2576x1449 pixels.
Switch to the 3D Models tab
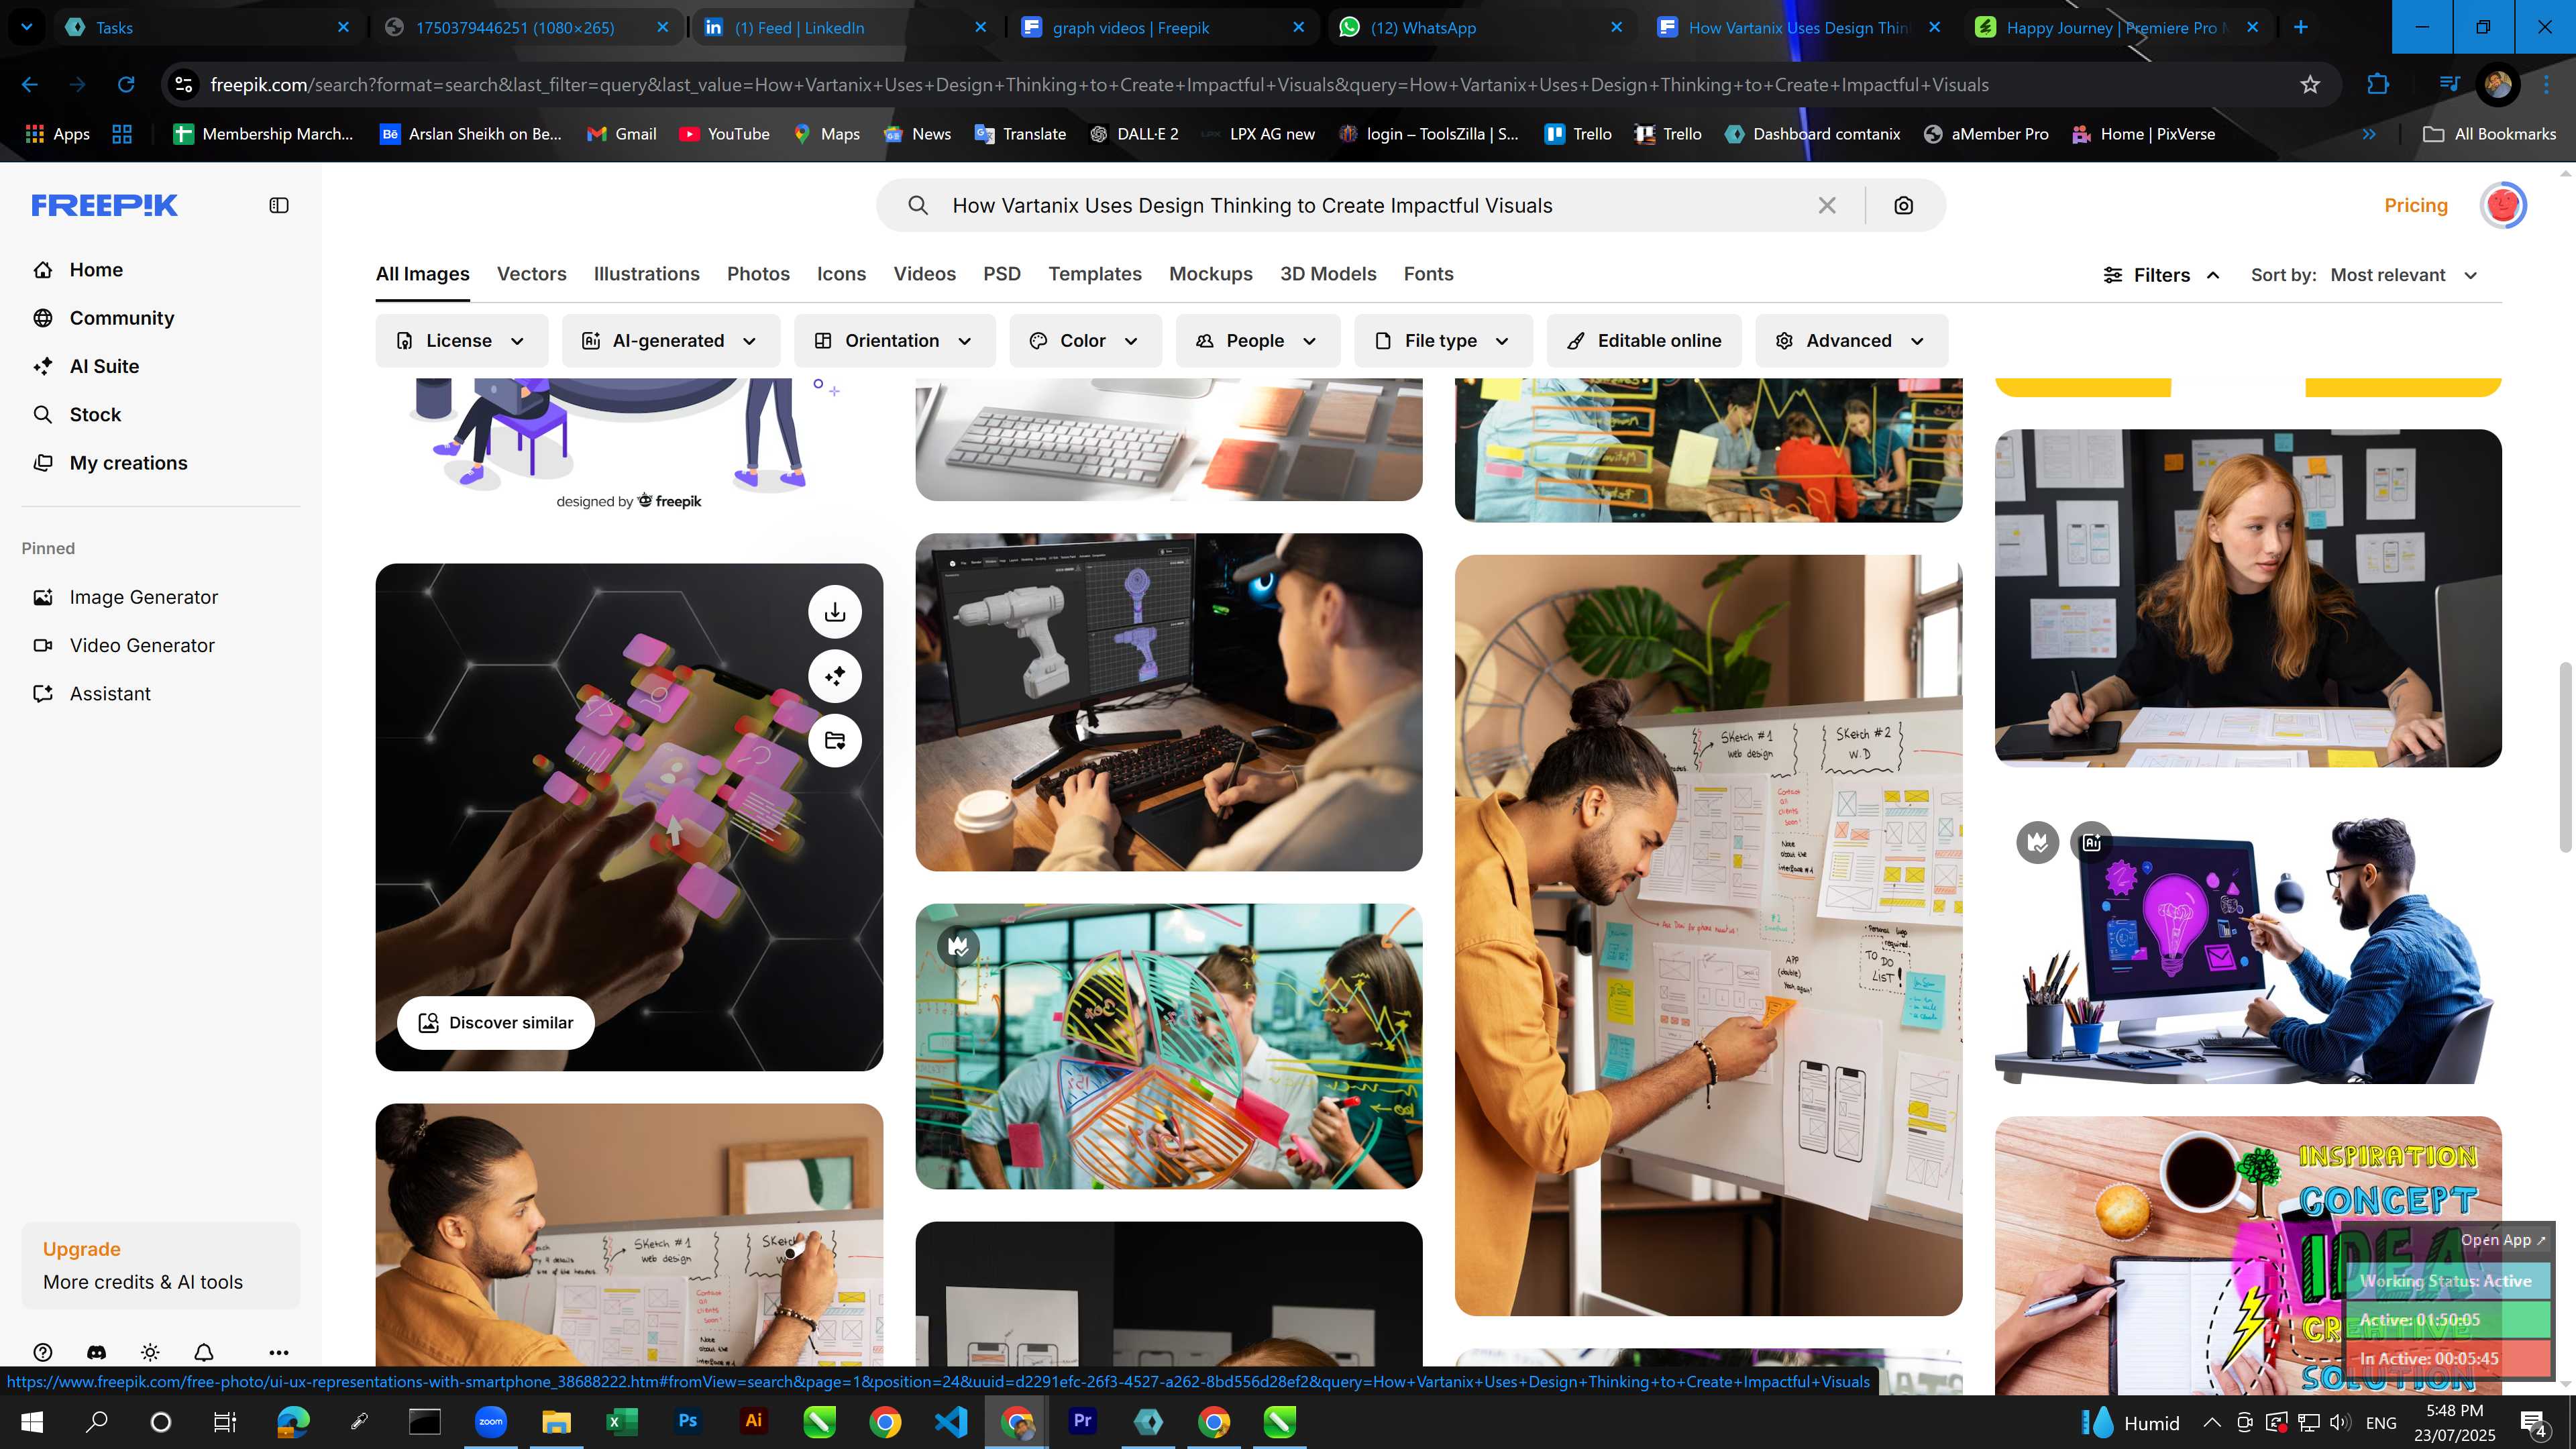tap(1328, 274)
